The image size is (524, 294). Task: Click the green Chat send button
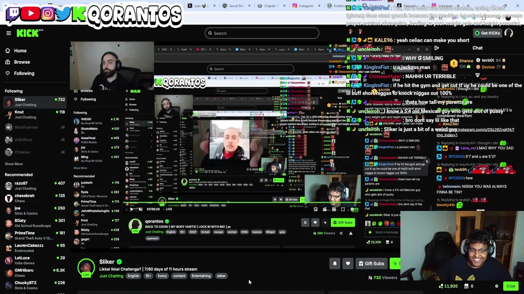[x=510, y=286]
